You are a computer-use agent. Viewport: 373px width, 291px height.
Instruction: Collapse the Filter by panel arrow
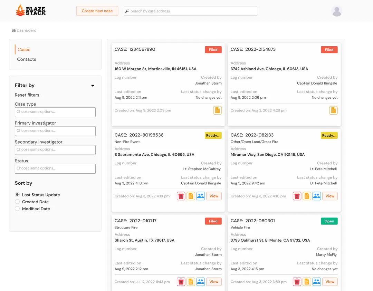[x=93, y=86]
